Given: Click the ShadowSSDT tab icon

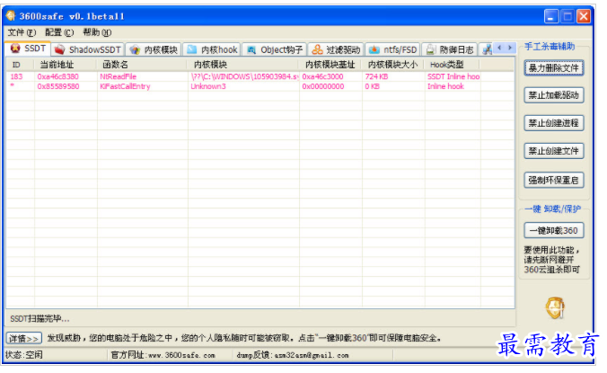Looking at the screenshot, I should (x=59, y=49).
